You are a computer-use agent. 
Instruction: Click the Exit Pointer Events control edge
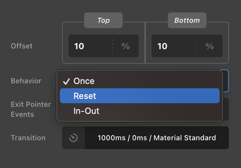click(226, 110)
